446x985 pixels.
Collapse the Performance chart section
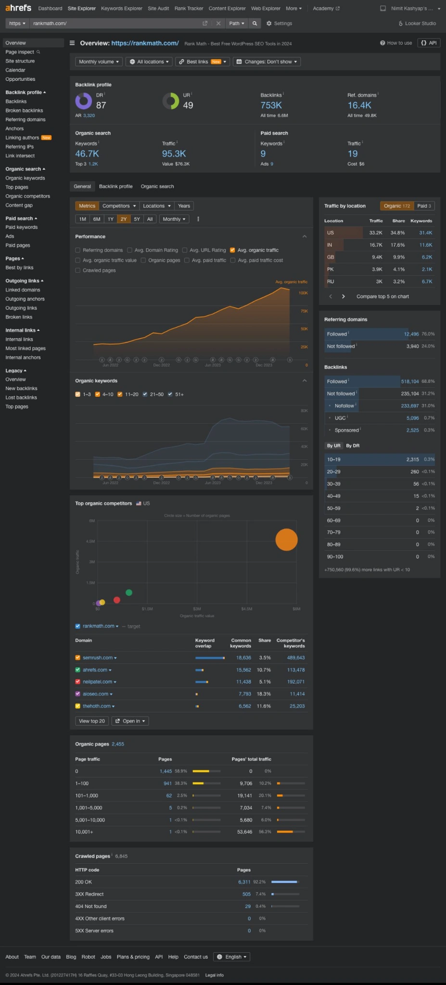[304, 237]
